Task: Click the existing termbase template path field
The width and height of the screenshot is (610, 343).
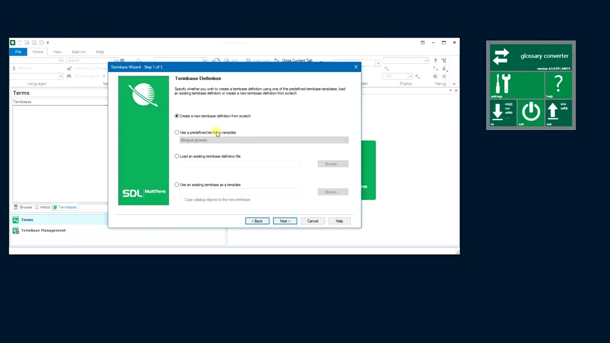Action: tap(239, 192)
